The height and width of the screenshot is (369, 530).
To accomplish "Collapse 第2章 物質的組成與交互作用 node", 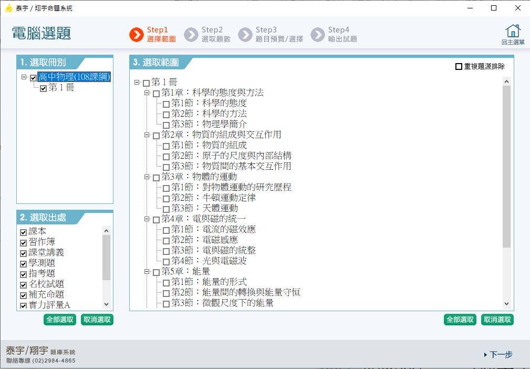I will (x=147, y=135).
